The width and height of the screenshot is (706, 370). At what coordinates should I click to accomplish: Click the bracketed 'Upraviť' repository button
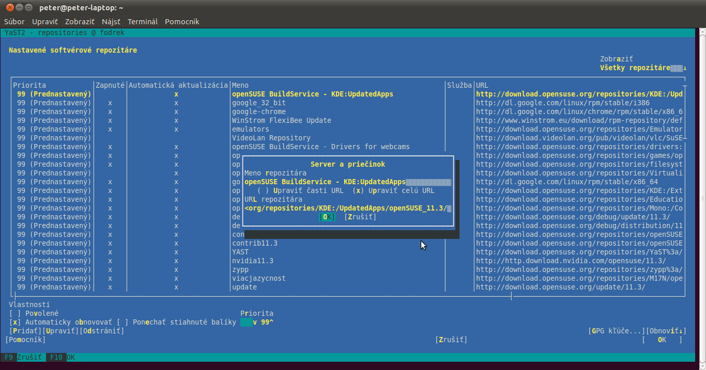(60, 331)
